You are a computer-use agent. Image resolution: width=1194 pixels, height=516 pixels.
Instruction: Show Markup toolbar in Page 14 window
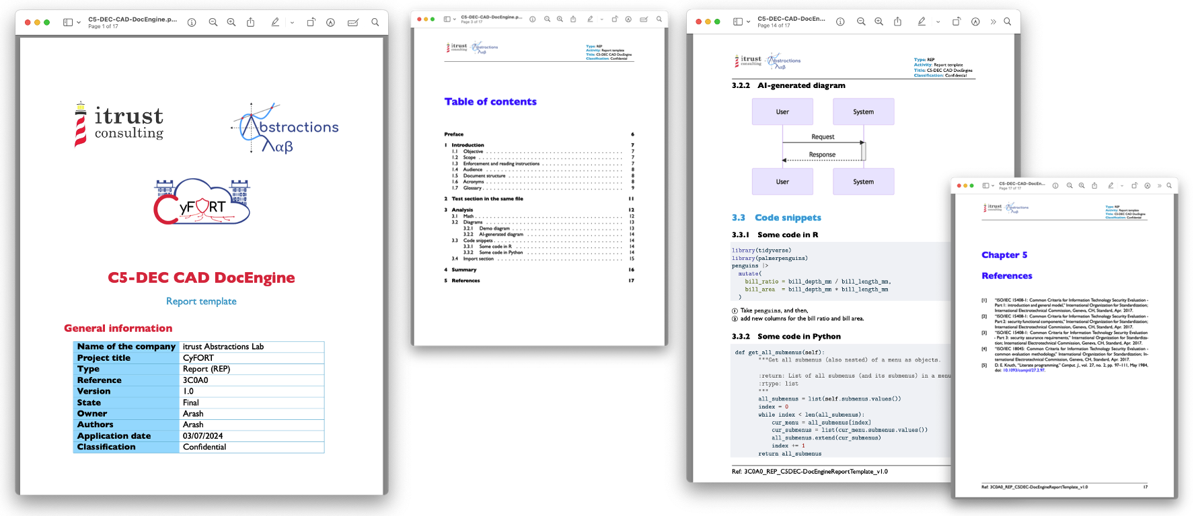(975, 21)
